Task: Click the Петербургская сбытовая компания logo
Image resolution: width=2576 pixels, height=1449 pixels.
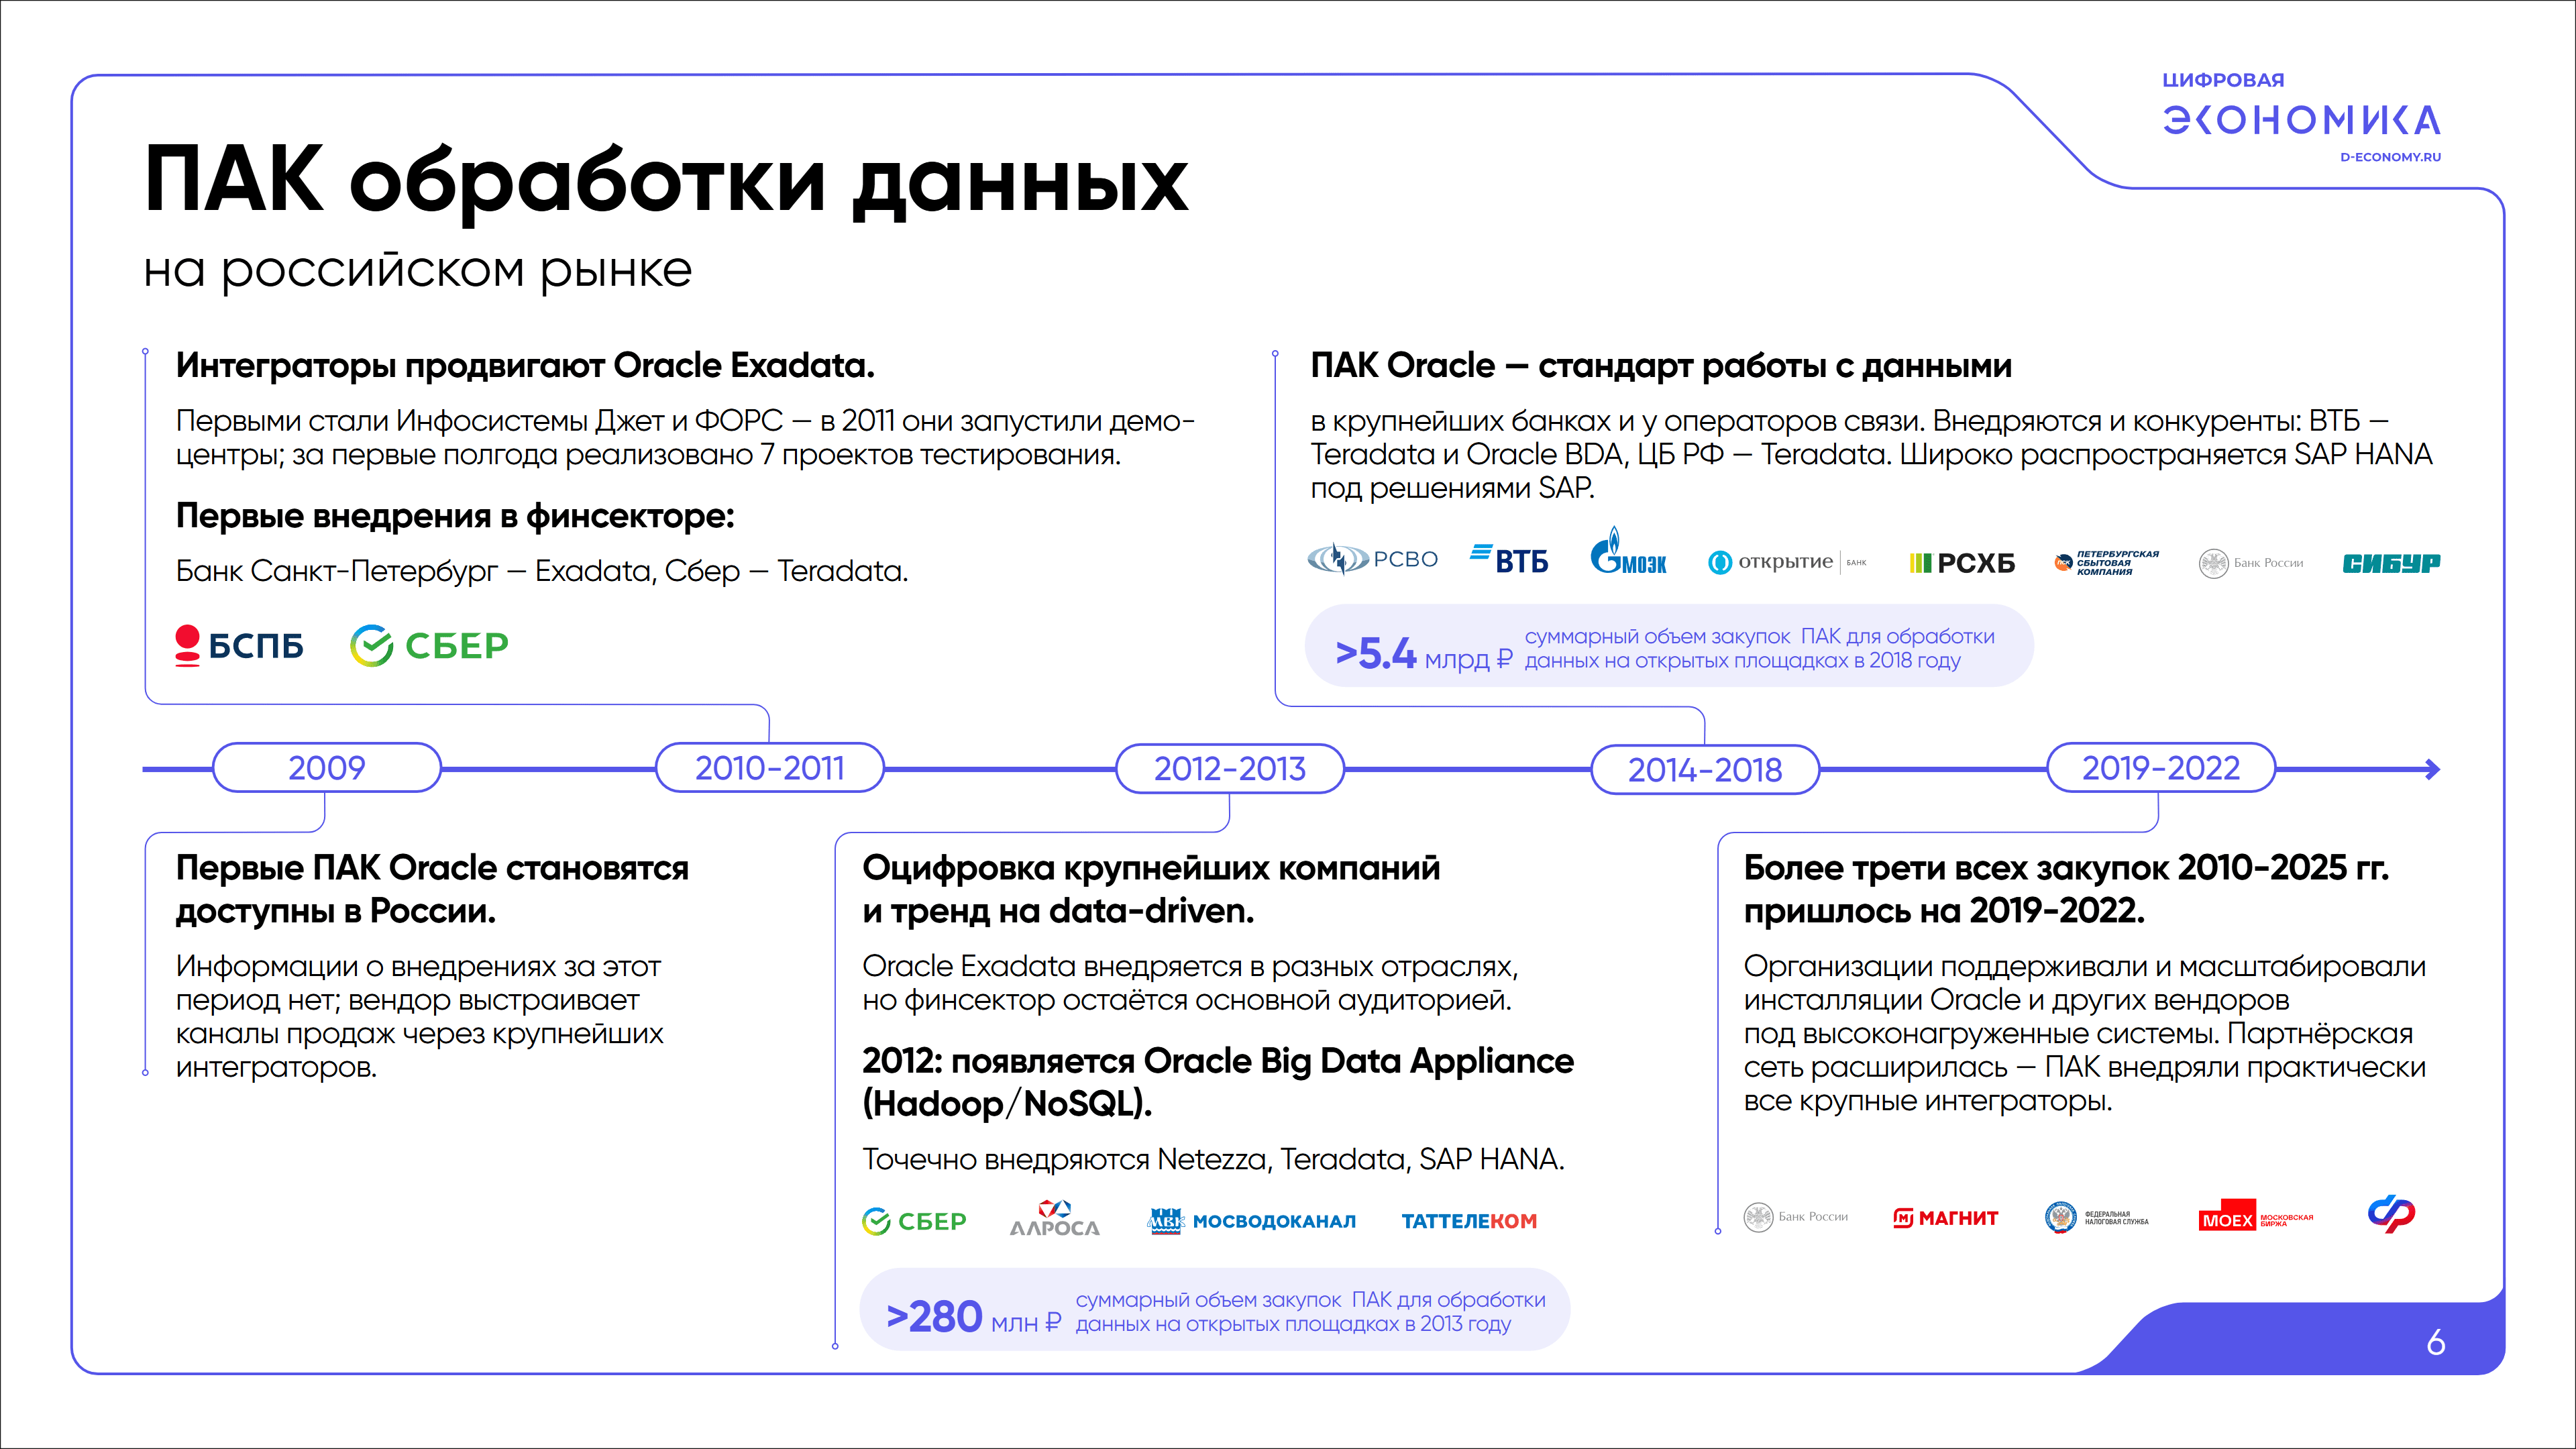Action: [2106, 563]
